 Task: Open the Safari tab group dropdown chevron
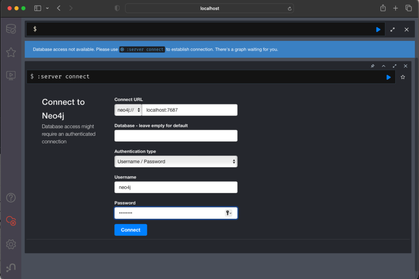[47, 8]
